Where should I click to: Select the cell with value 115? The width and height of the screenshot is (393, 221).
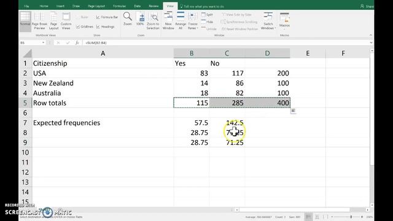(x=192, y=103)
